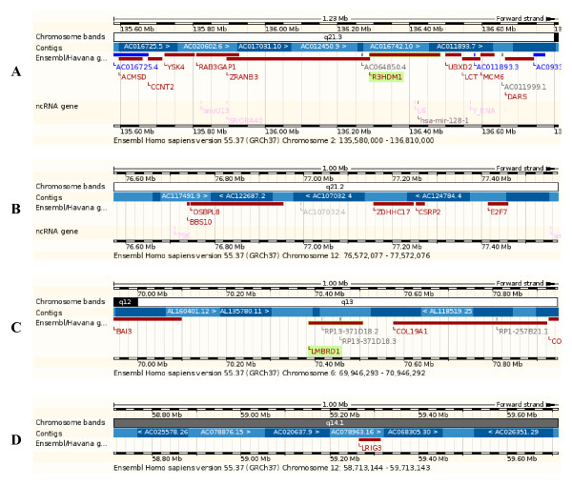Viewport: 572px width, 486px height.
Task: Click the E2F7 gene label
Action: 499,213
